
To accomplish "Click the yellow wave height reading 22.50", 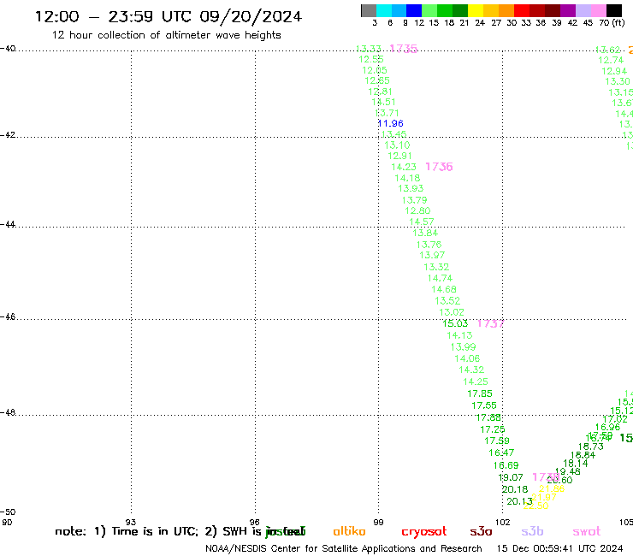I will click(x=535, y=506).
